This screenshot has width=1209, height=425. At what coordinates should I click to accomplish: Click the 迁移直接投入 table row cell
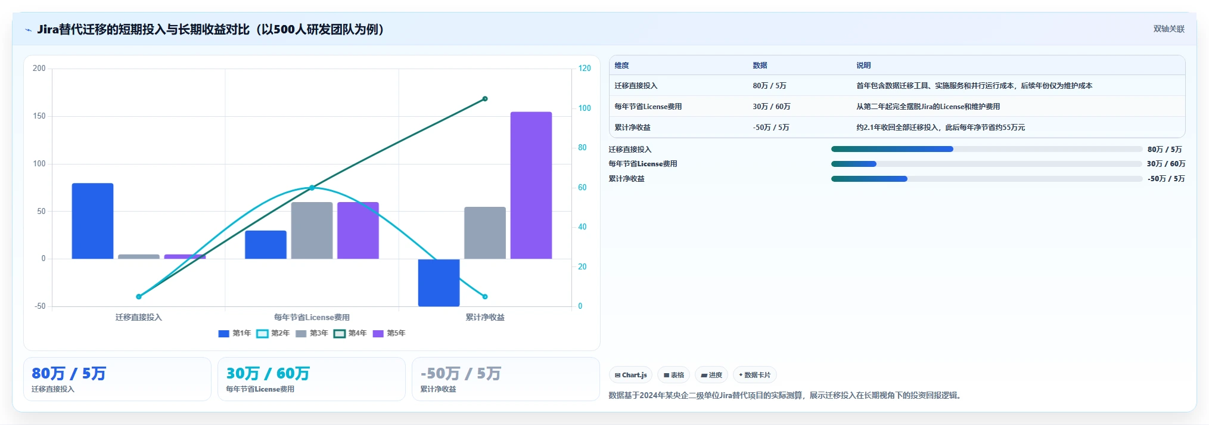(x=636, y=86)
